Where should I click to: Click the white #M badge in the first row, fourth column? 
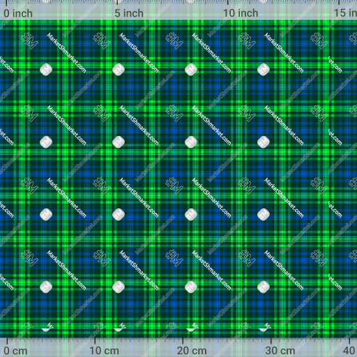point(264,70)
